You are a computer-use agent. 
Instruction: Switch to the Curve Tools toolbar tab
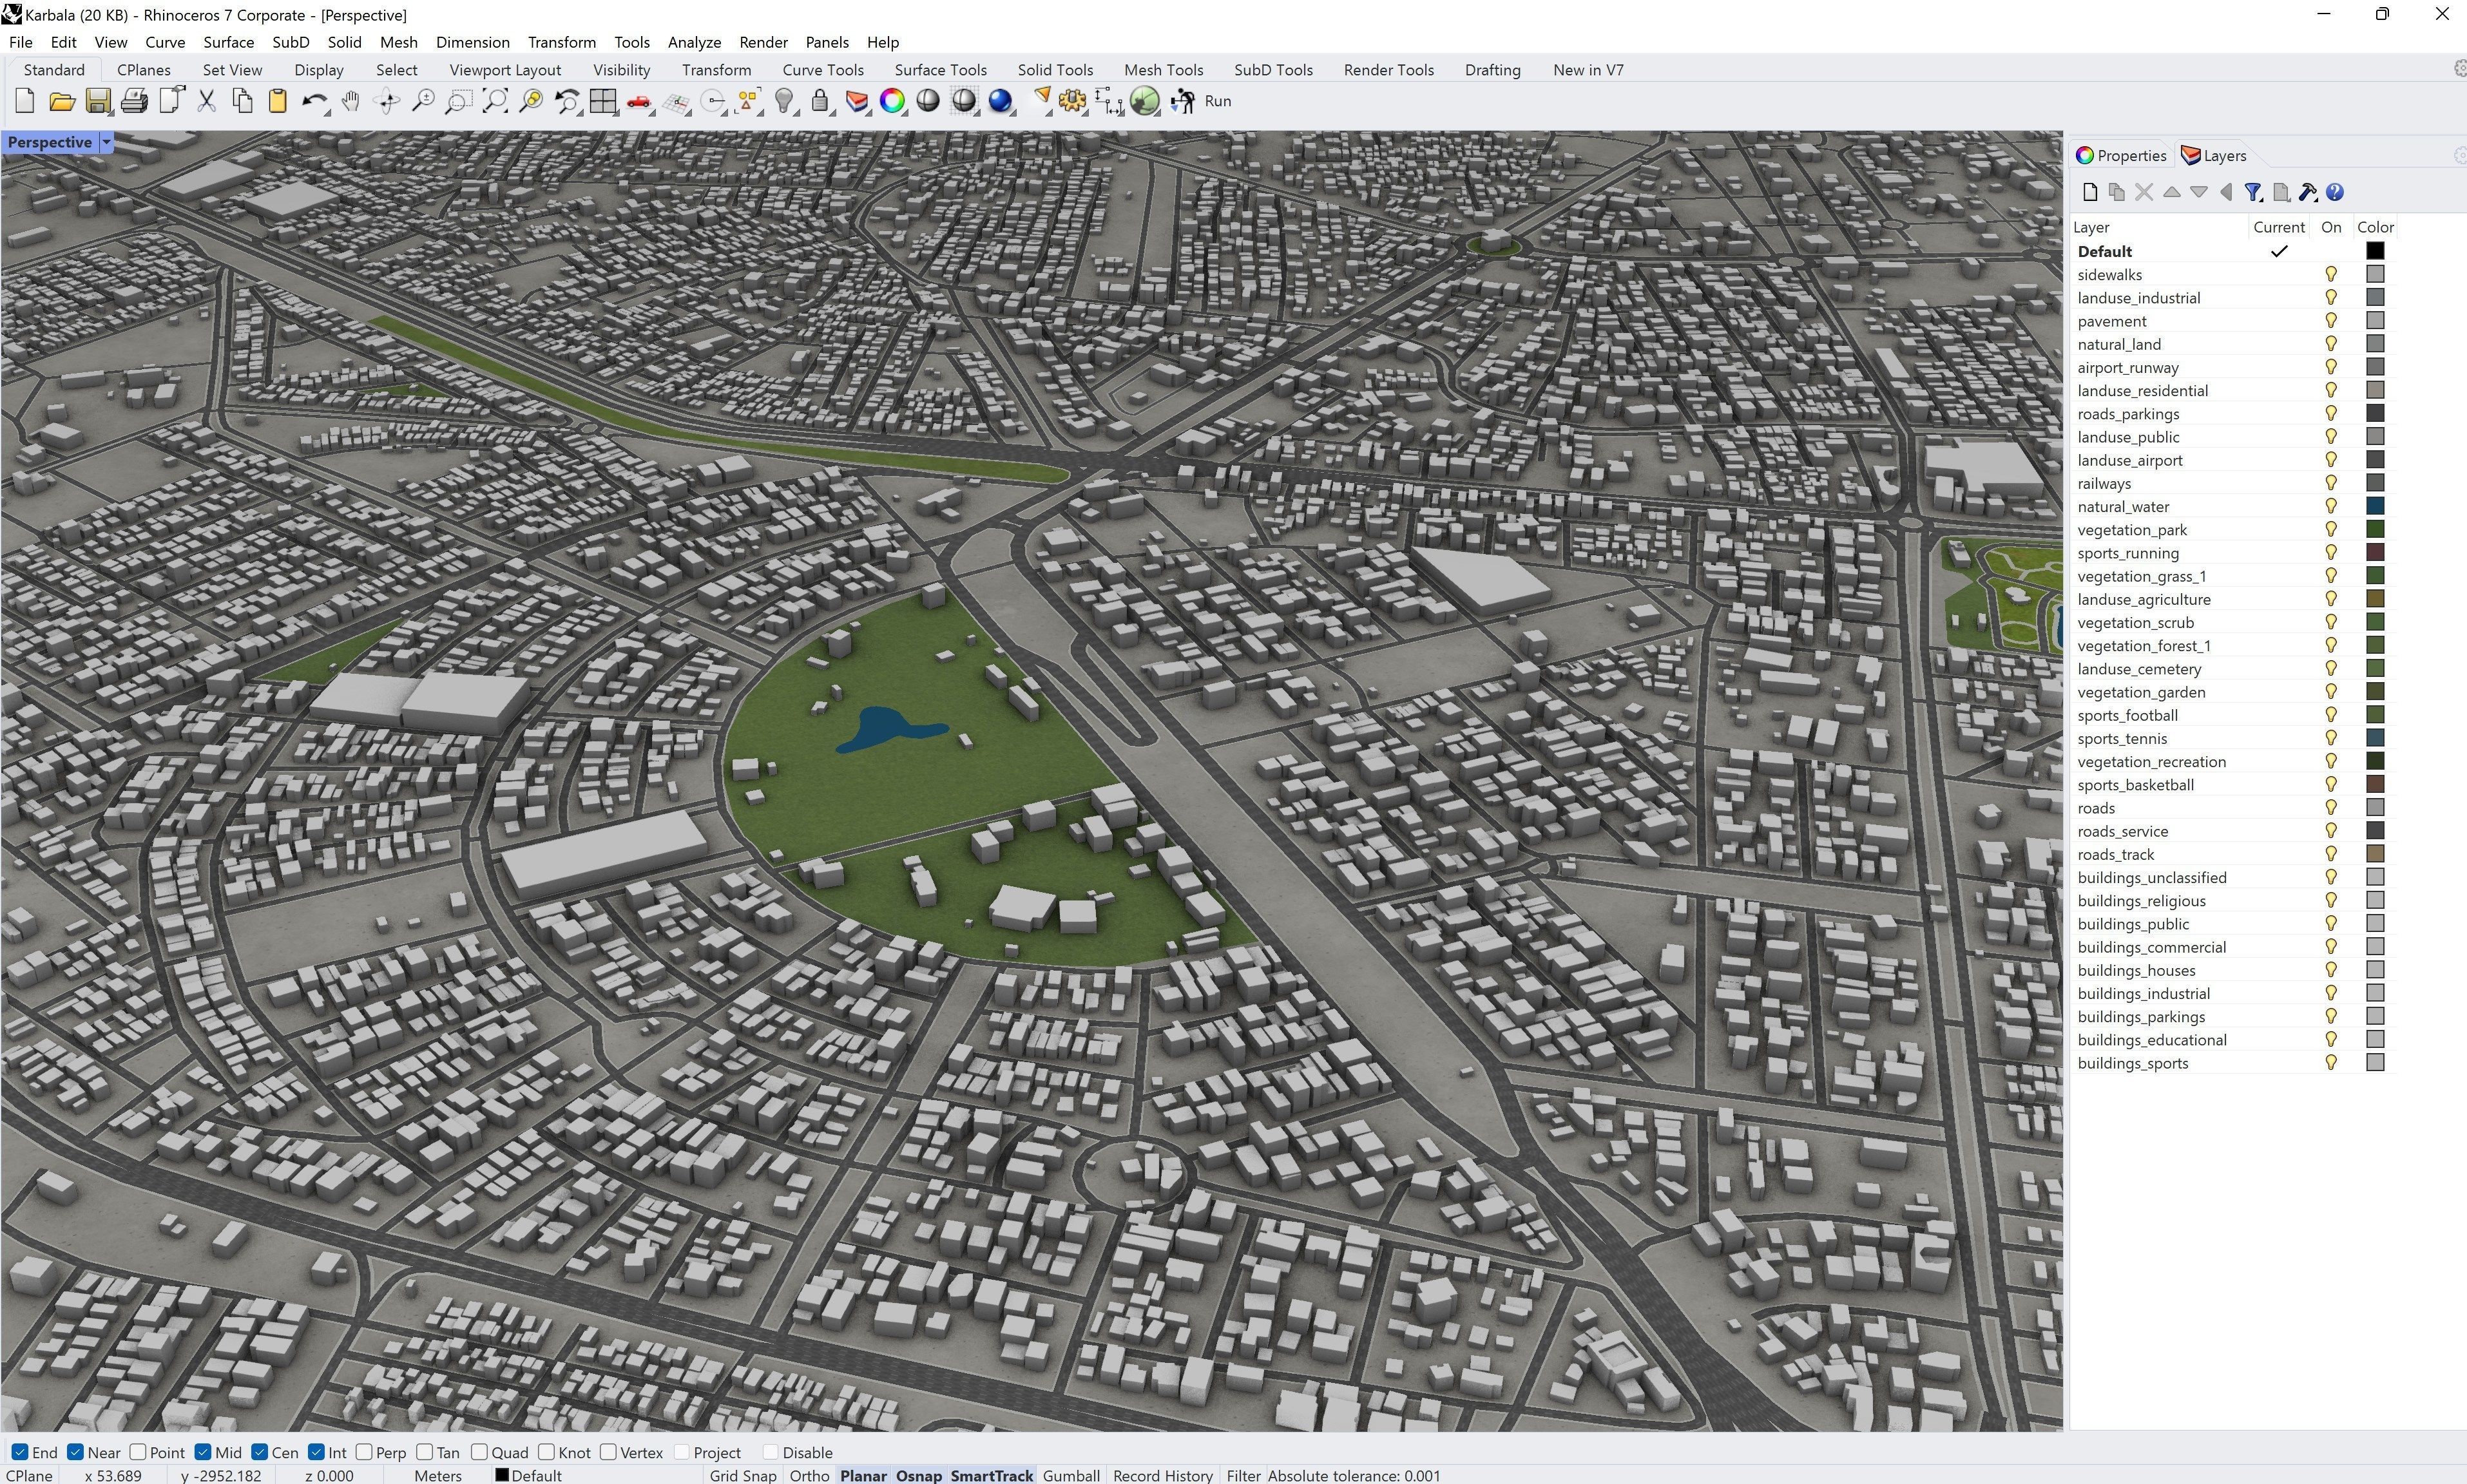point(822,70)
